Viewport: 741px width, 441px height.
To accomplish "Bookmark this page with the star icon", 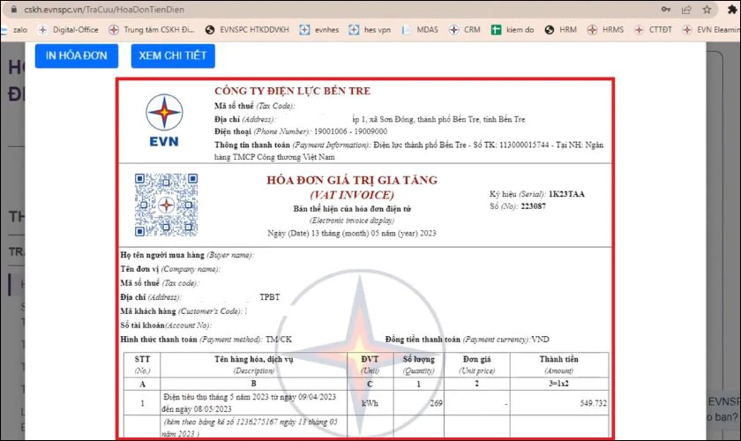I will point(707,10).
